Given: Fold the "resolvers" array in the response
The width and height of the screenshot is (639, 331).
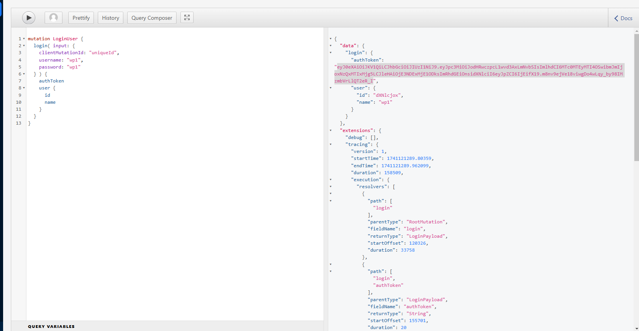Looking at the screenshot, I should (x=331, y=187).
